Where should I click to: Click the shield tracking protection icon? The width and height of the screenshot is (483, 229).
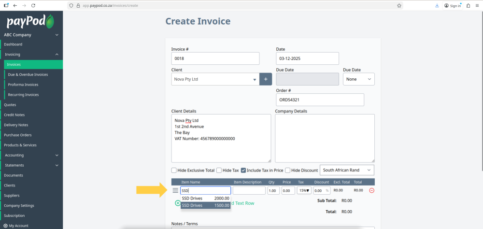coord(71,5)
